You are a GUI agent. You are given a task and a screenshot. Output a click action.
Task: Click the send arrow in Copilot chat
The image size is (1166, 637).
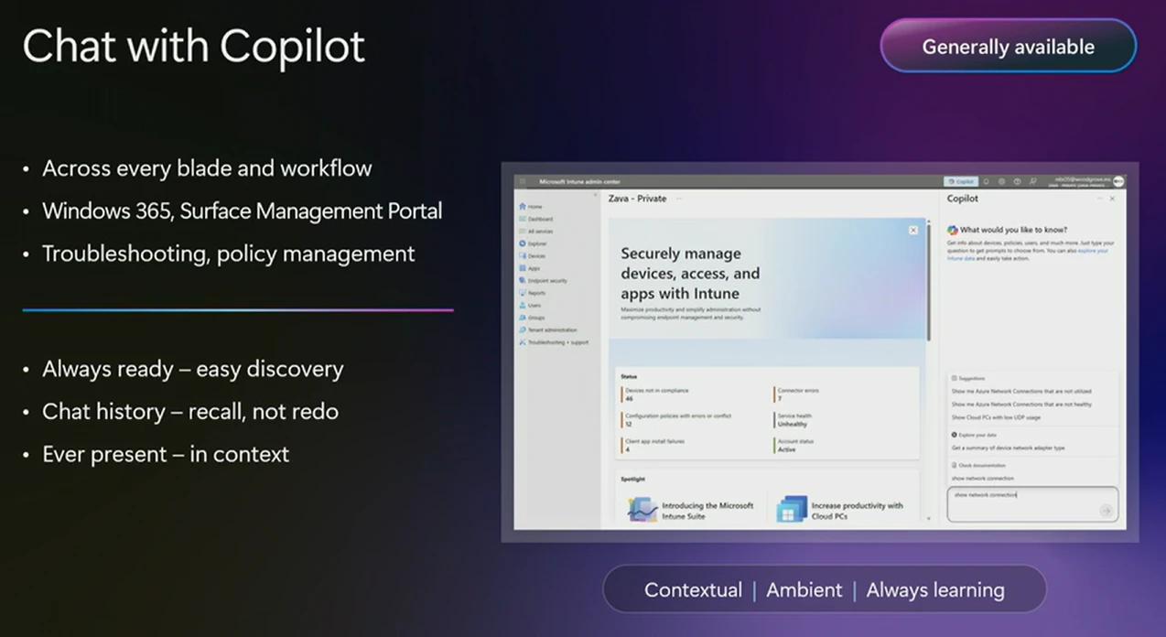1106,511
